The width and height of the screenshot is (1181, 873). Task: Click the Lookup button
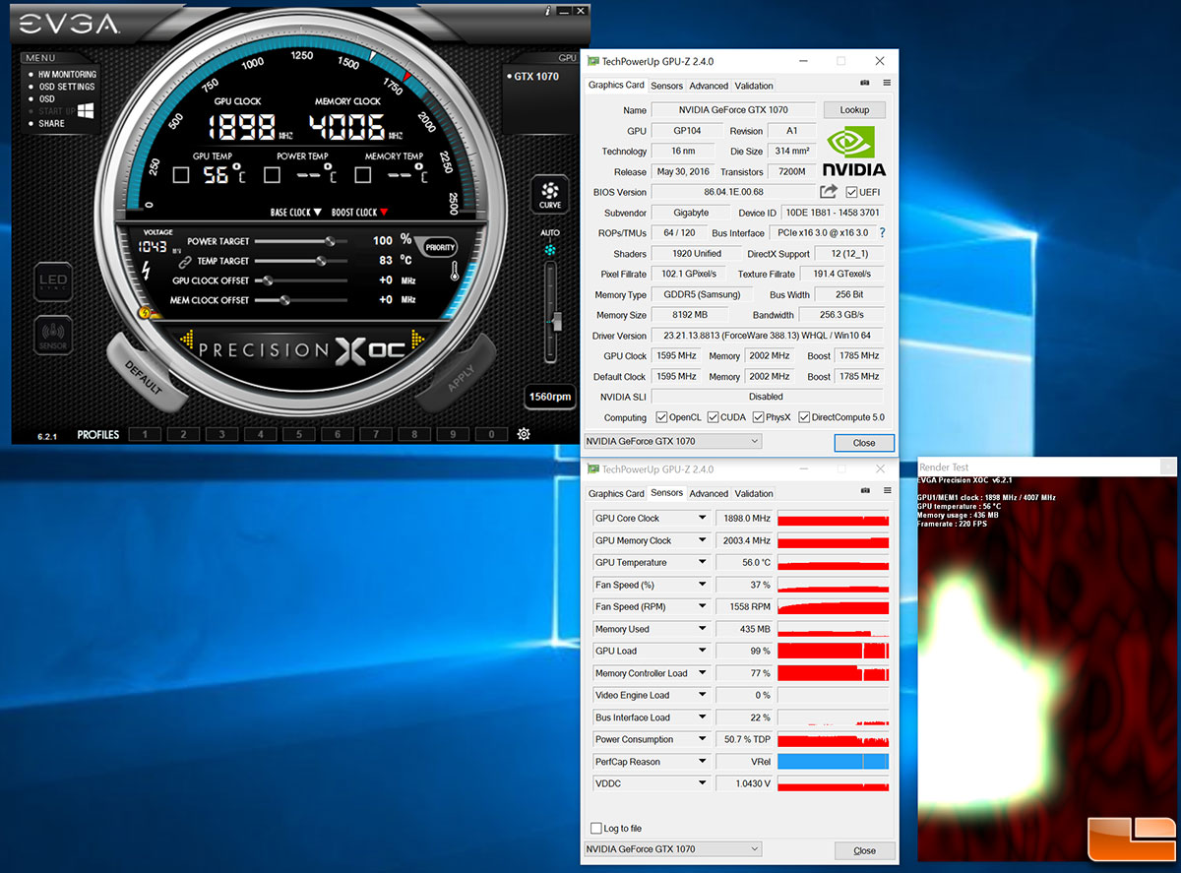click(854, 110)
